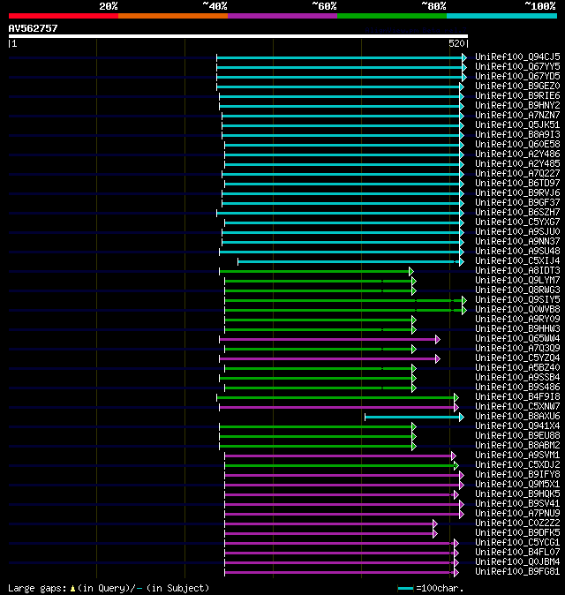565x595 pixels.
Task: Click the UniRef100_Q9SIY5 label
Action: [x=517, y=300]
